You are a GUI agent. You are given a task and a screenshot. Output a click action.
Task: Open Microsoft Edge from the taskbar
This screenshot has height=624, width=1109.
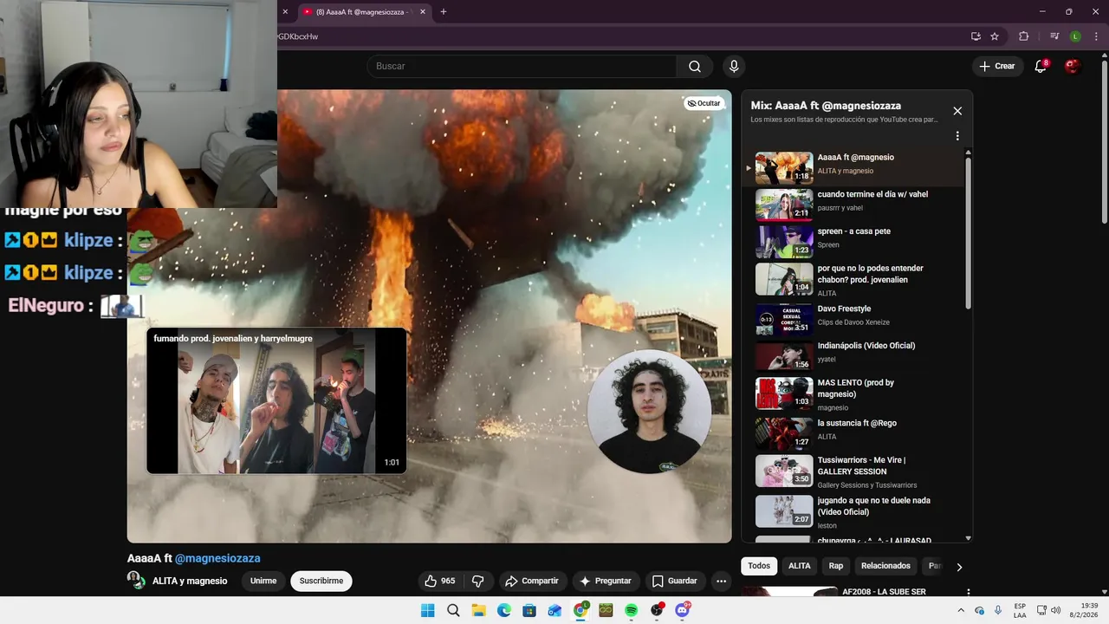click(504, 610)
